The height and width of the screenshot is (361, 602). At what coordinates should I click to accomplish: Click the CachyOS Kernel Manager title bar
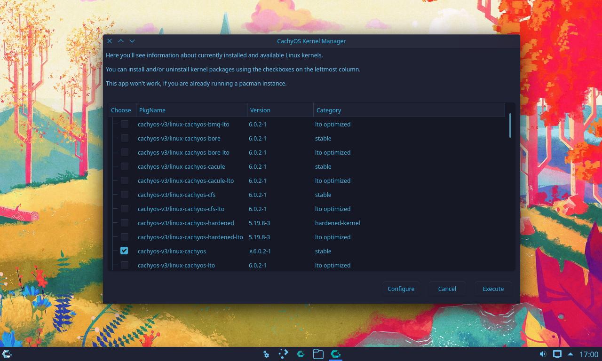click(x=311, y=41)
